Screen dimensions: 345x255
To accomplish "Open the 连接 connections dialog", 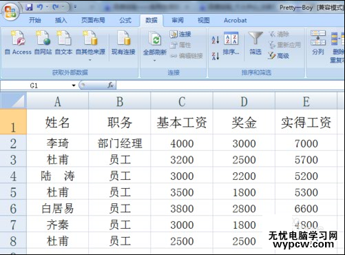I will tap(180, 34).
